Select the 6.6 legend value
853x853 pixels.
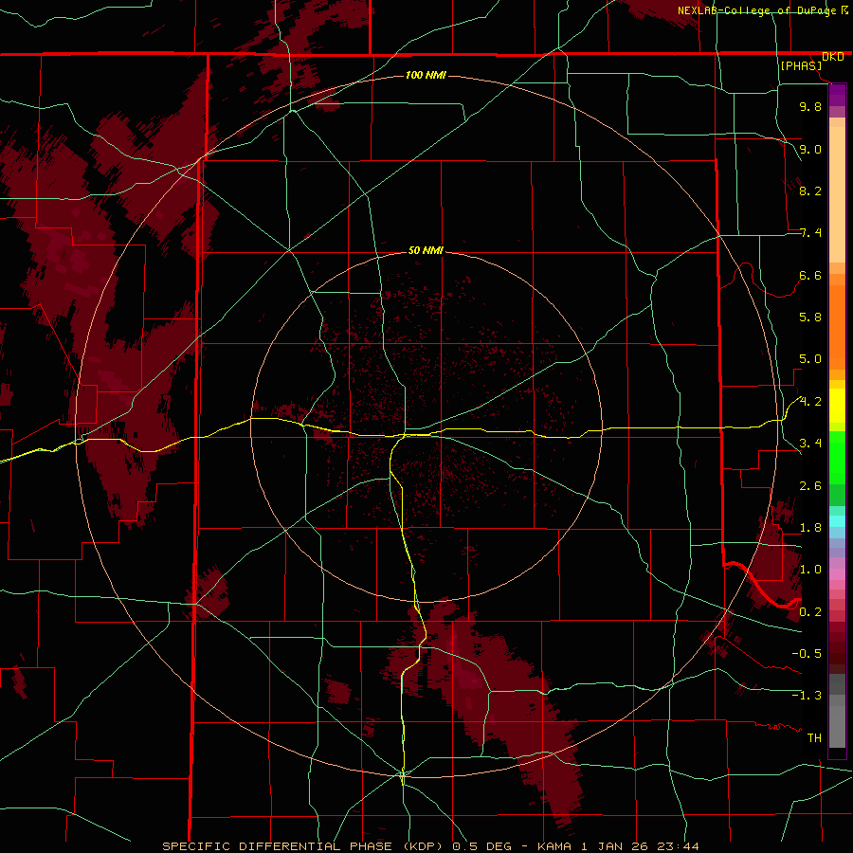(810, 275)
